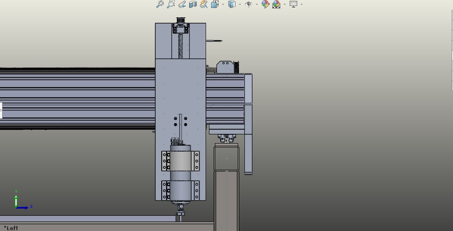Screen dimensions: 453x231
Task: Toggle the Section View tool
Action: [193, 4]
